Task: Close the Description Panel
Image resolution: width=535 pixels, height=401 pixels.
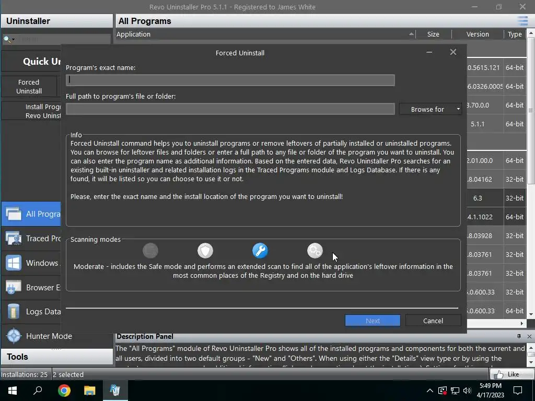Action: 529,336
